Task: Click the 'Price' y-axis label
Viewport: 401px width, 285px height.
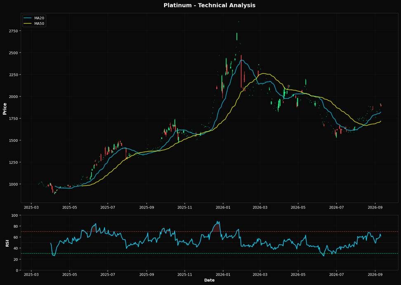Action: (x=5, y=109)
